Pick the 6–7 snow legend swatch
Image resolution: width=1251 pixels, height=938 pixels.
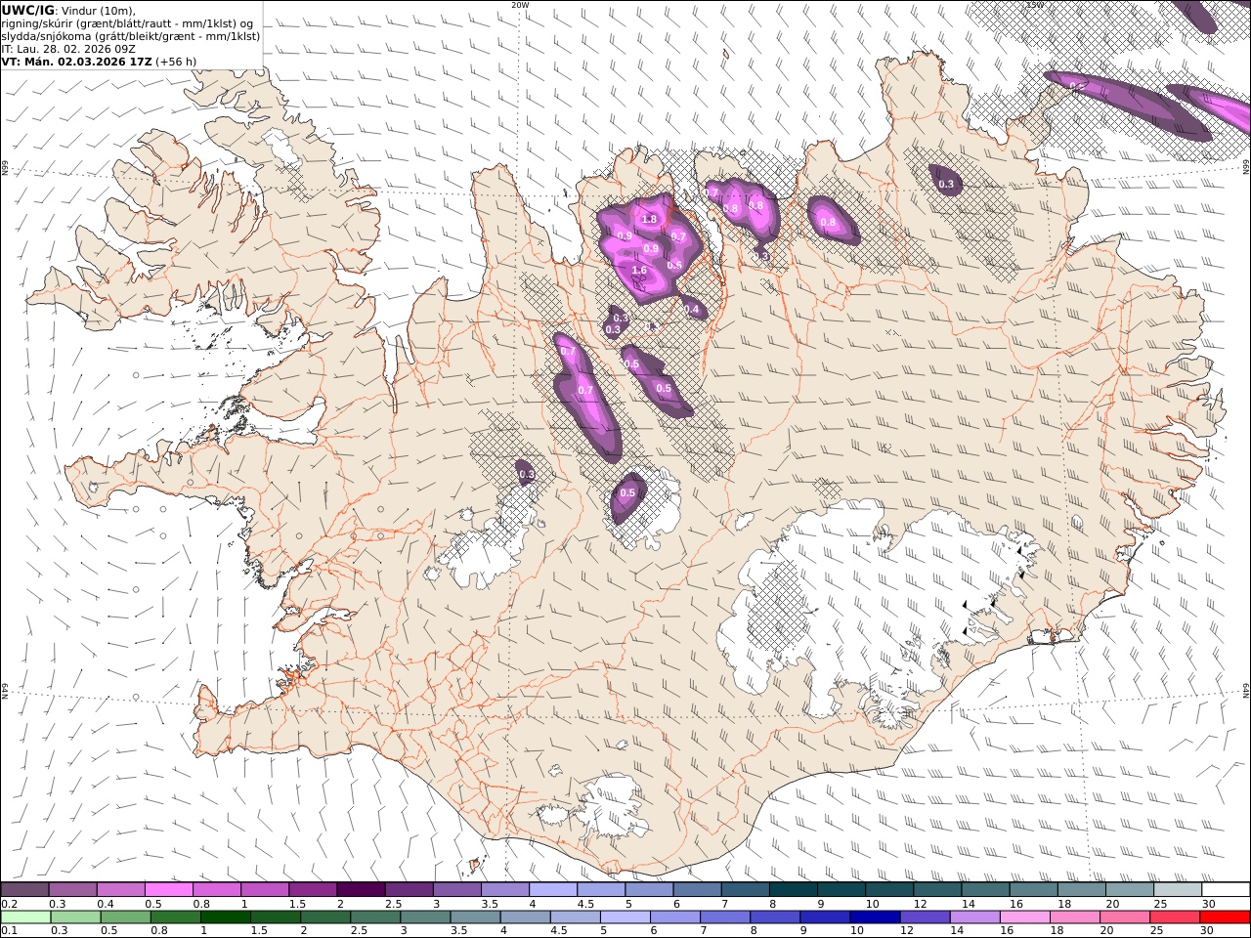pos(697,889)
